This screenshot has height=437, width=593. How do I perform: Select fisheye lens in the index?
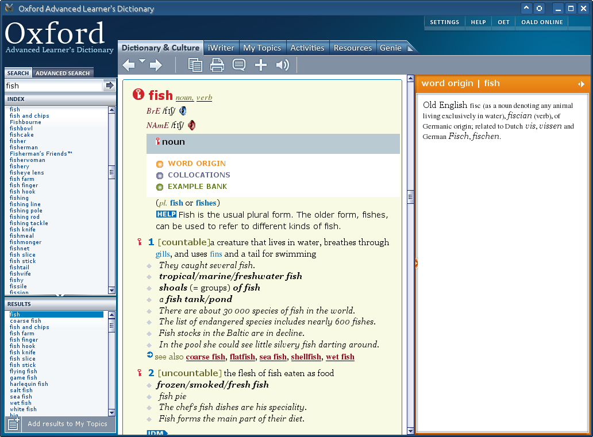tap(27, 172)
